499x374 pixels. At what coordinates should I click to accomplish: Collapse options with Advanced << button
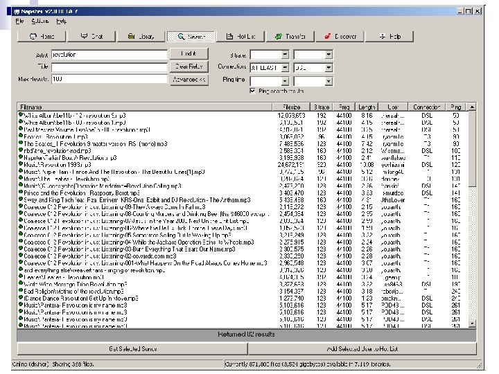[x=189, y=80]
